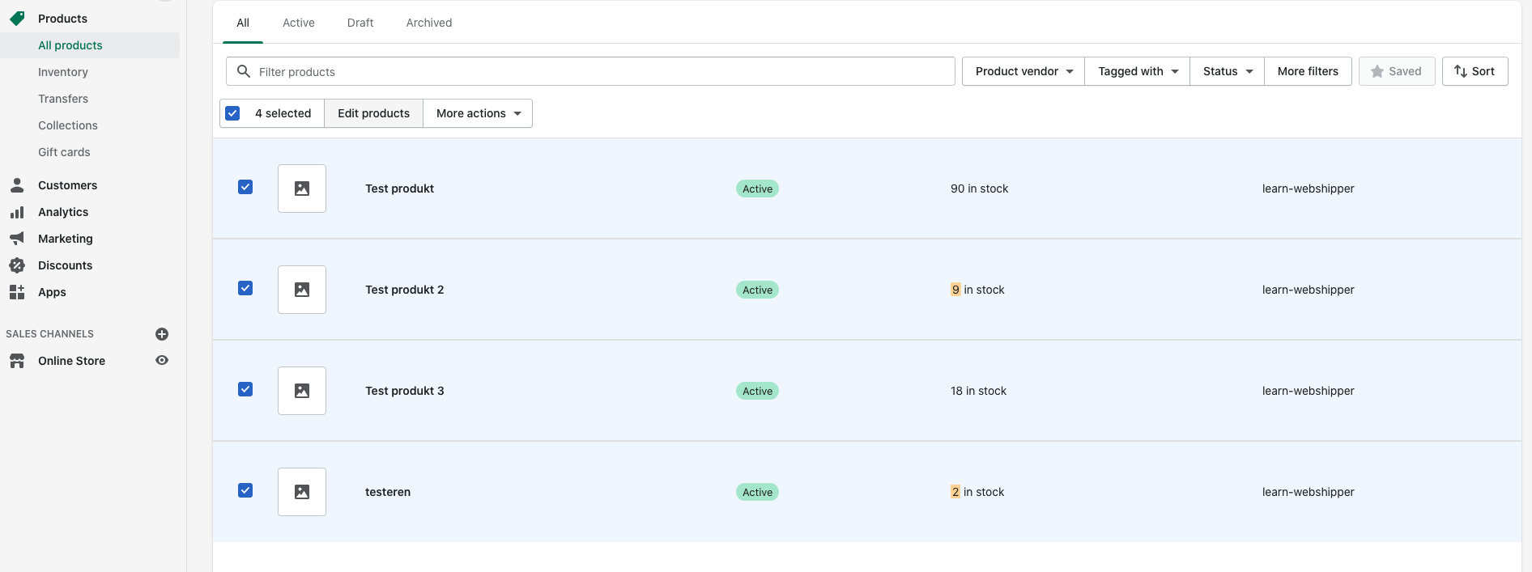Click the Products tag icon
The height and width of the screenshot is (572, 1532).
pyautogui.click(x=17, y=19)
